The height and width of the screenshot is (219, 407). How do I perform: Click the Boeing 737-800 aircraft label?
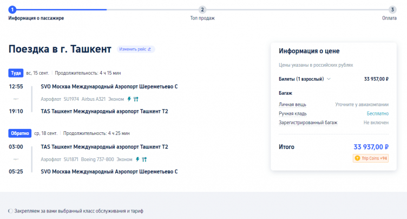coord(97,159)
